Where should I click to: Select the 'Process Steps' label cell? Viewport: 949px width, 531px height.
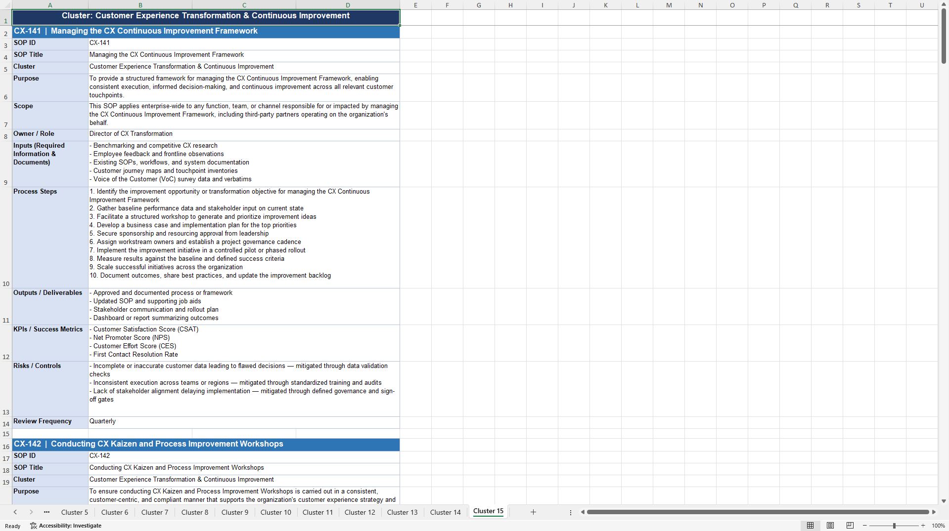click(x=50, y=238)
